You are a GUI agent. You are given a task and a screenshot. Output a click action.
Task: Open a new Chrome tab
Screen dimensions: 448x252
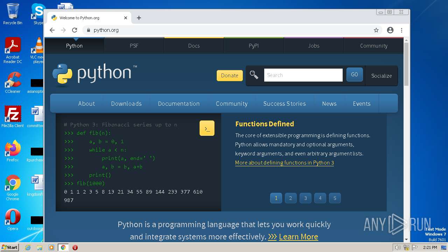point(139,18)
